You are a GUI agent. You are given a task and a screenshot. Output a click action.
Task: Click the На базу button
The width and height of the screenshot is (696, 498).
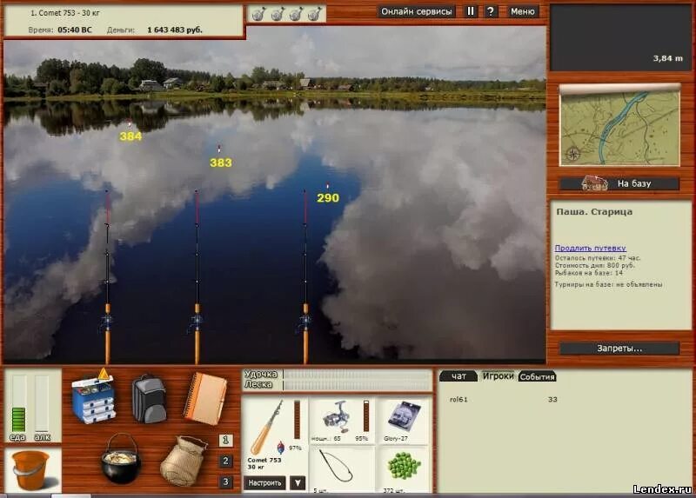point(619,183)
